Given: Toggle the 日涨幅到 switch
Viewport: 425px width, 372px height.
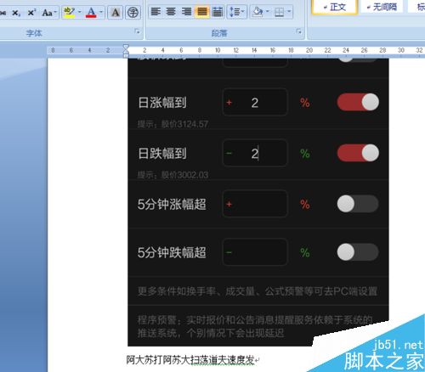Looking at the screenshot, I should point(358,102).
